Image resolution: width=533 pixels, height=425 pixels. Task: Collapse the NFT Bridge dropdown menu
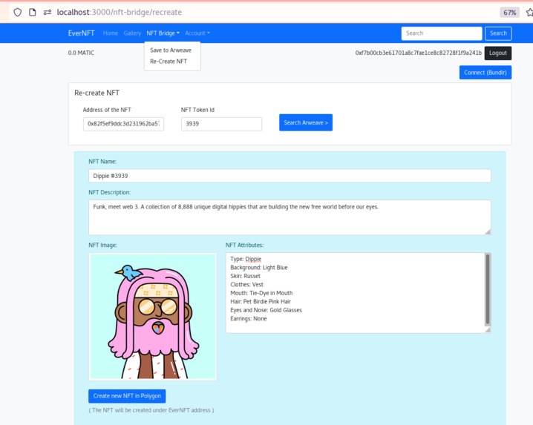(x=163, y=33)
